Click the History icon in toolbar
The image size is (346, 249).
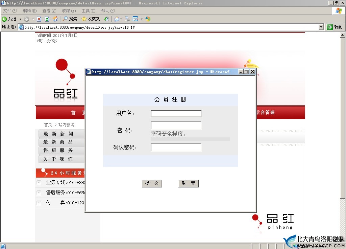pos(106,19)
